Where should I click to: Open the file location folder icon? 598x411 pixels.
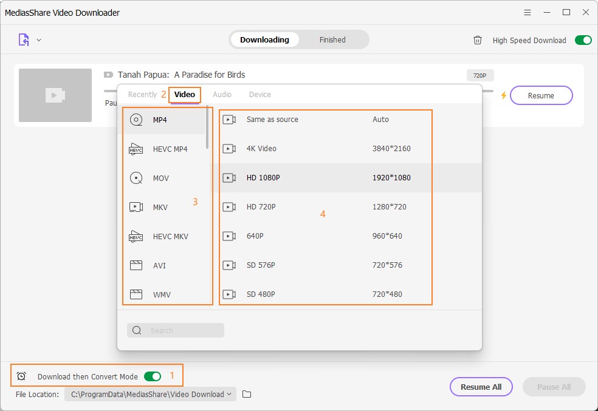click(247, 395)
